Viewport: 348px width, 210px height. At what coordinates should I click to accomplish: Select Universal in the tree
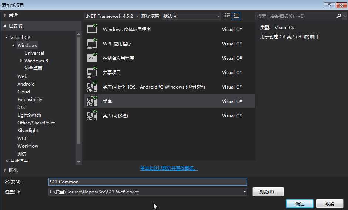tap(34, 53)
